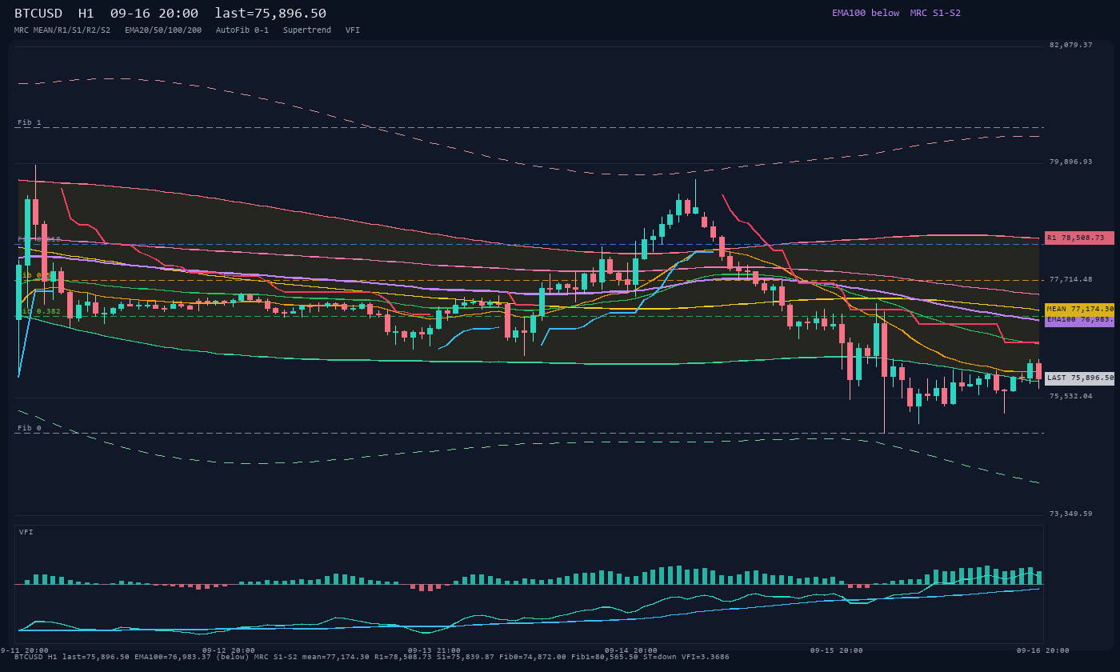Click the Fib 1 level label
This screenshot has height=672, width=1120.
[x=30, y=122]
